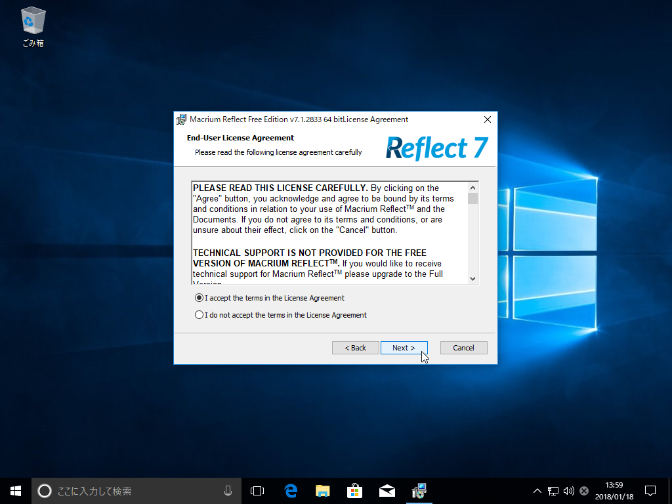Click the microphone icon in search box
672x504 pixels.
tap(228, 491)
